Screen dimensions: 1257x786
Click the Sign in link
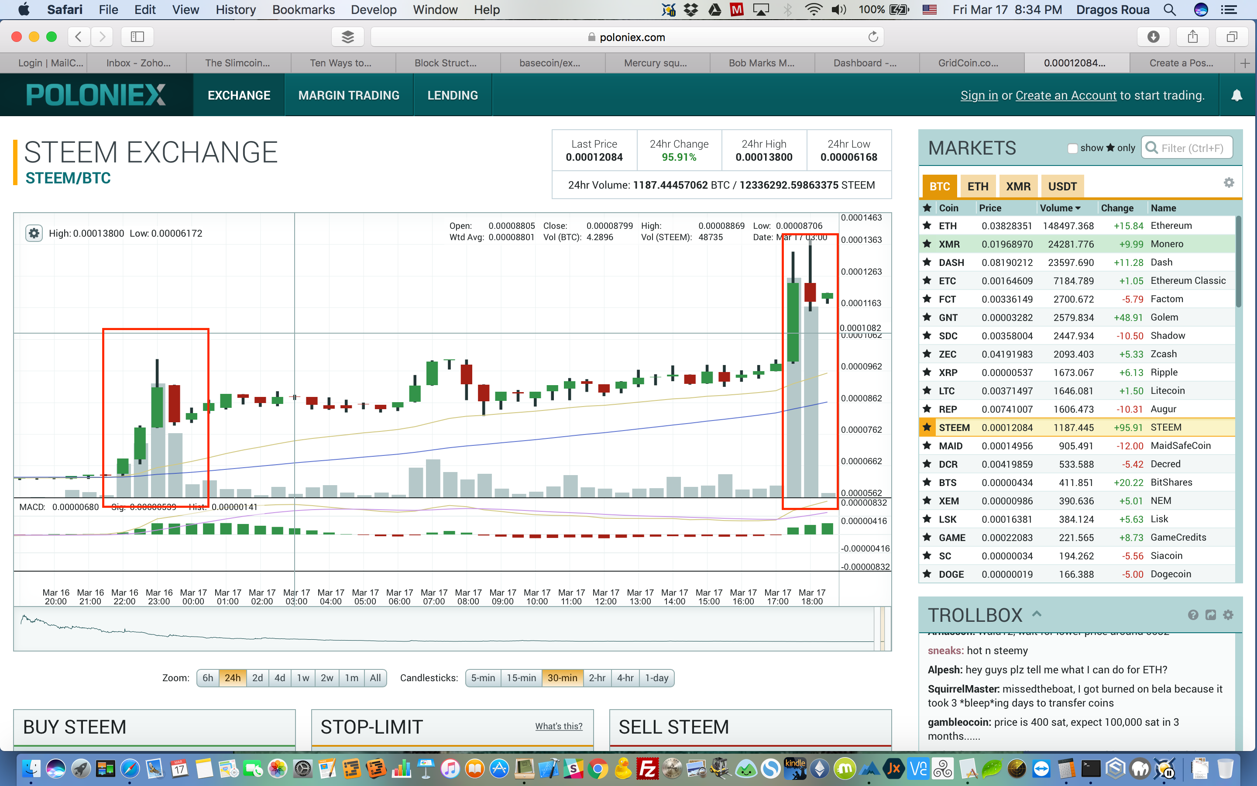tap(979, 95)
